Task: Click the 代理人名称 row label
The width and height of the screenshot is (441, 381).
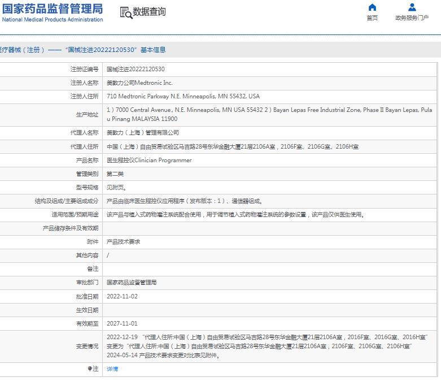Action: click(x=84, y=133)
